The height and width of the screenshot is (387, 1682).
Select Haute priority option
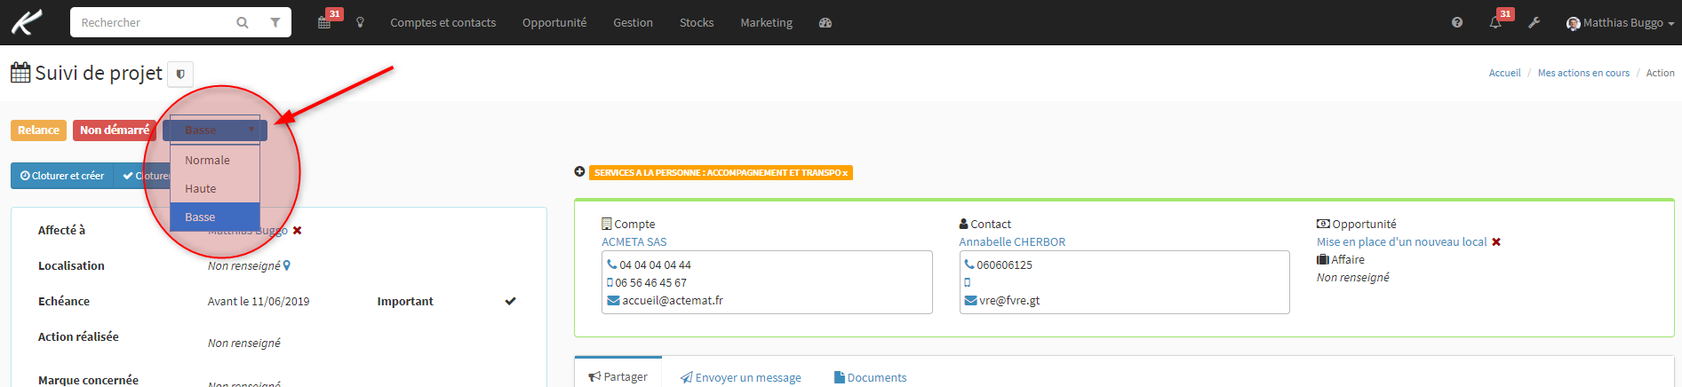[215, 189]
